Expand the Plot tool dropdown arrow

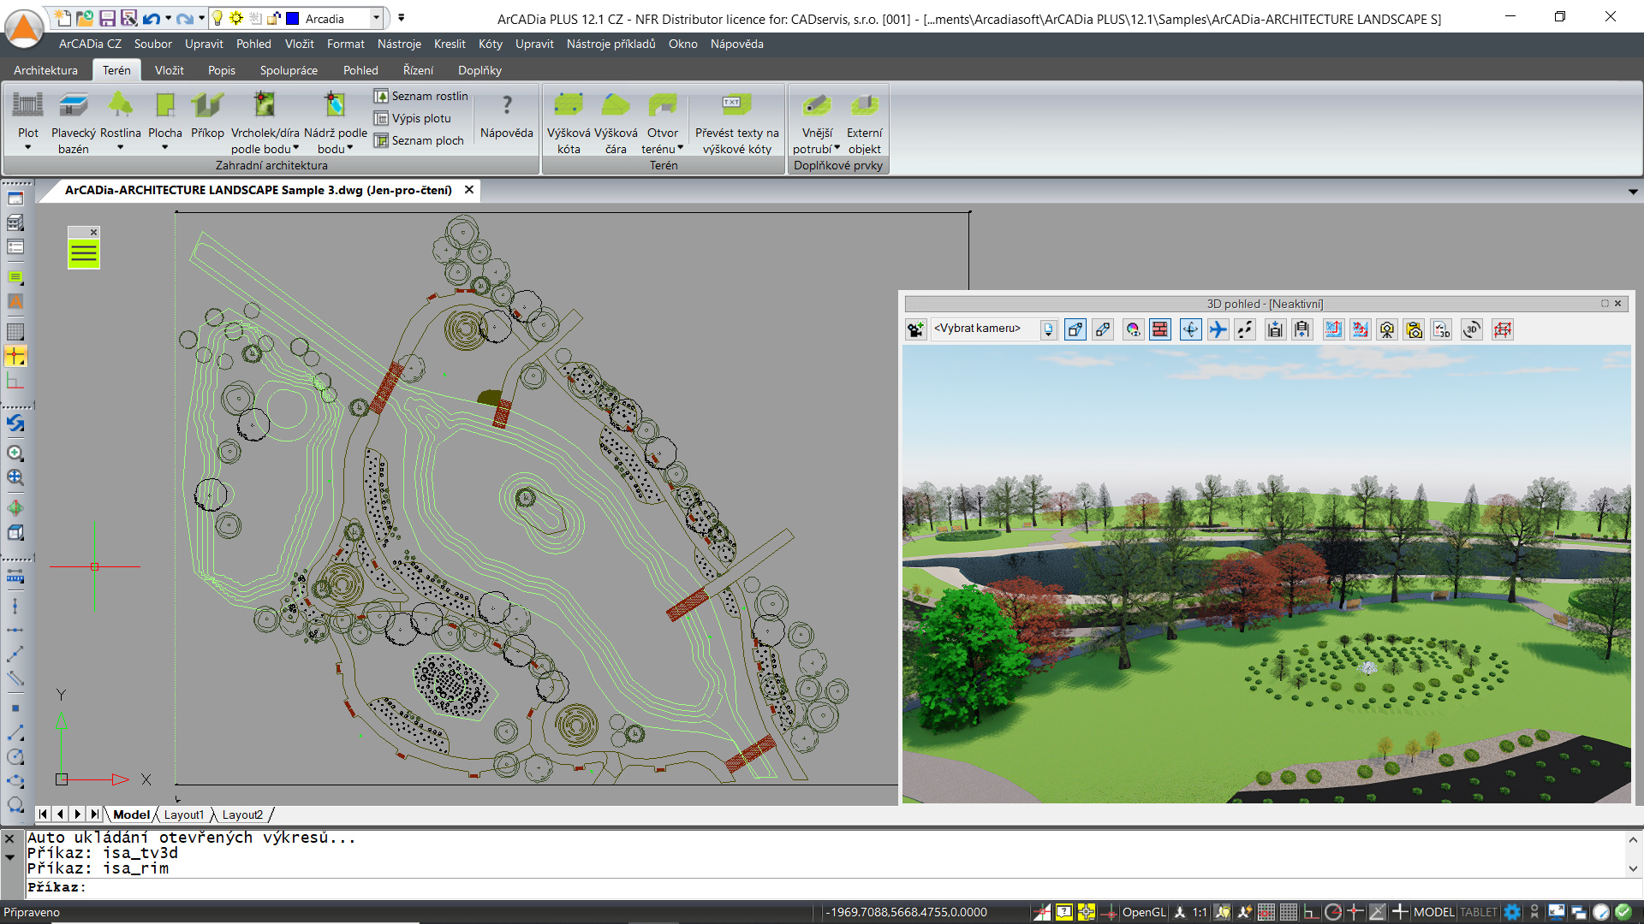click(x=27, y=148)
